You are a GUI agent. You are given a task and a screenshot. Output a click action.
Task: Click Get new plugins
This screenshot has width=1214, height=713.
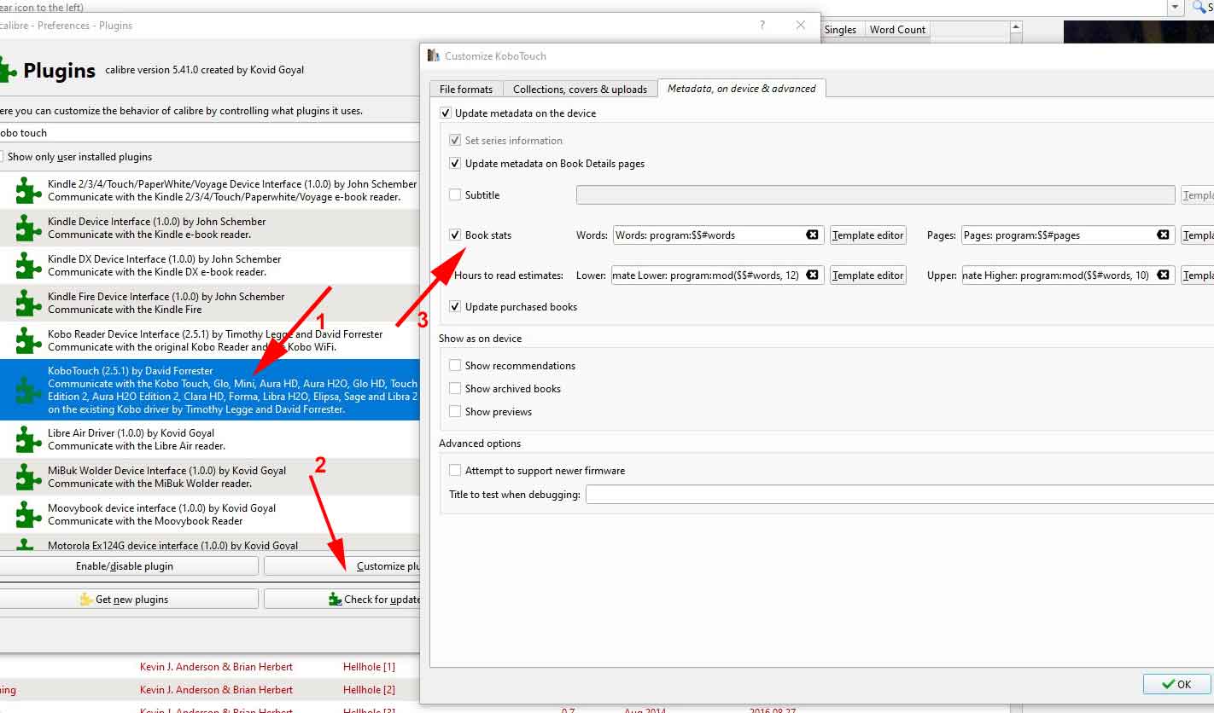point(128,600)
